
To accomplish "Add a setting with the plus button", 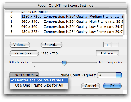I will tap(107, 45).
